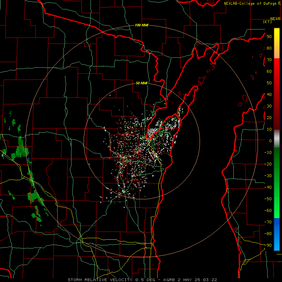Select the positive 60 scale value
This screenshot has width=282, height=282.
[269, 71]
